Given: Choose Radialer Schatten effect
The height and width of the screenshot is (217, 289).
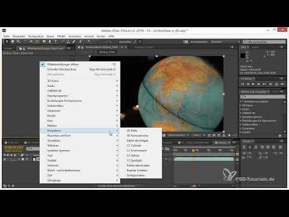Looking at the screenshot, I should point(141,171).
